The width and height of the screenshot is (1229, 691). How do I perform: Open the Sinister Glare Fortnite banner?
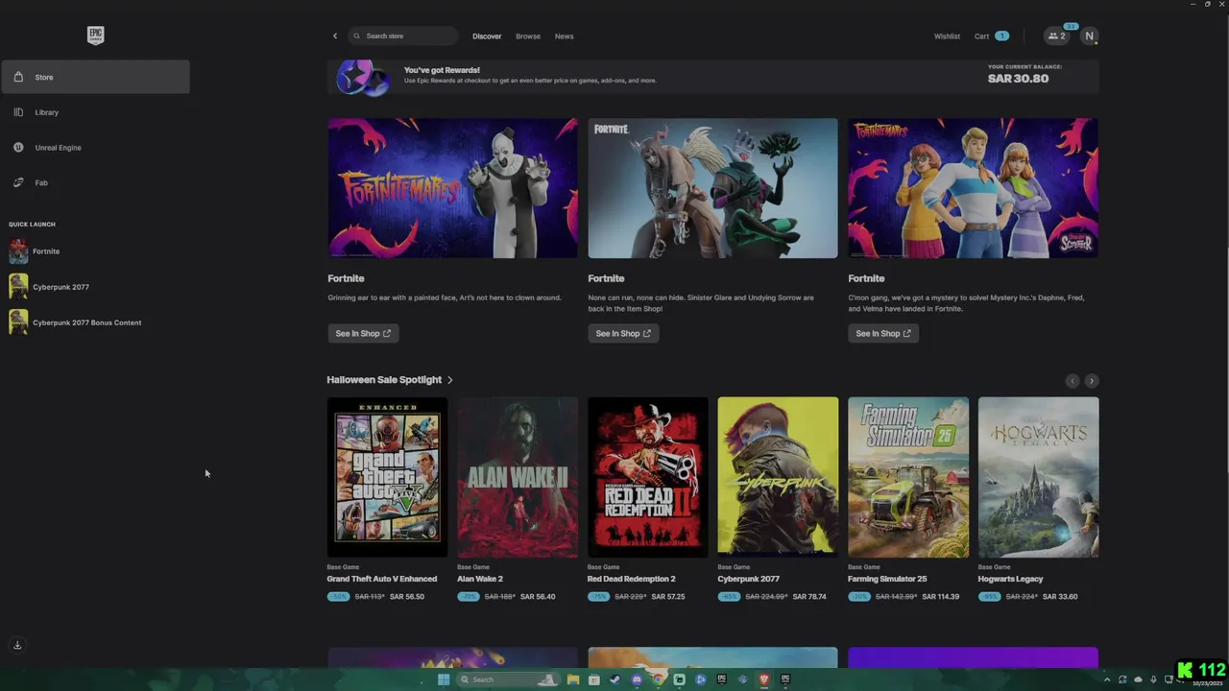click(712, 188)
